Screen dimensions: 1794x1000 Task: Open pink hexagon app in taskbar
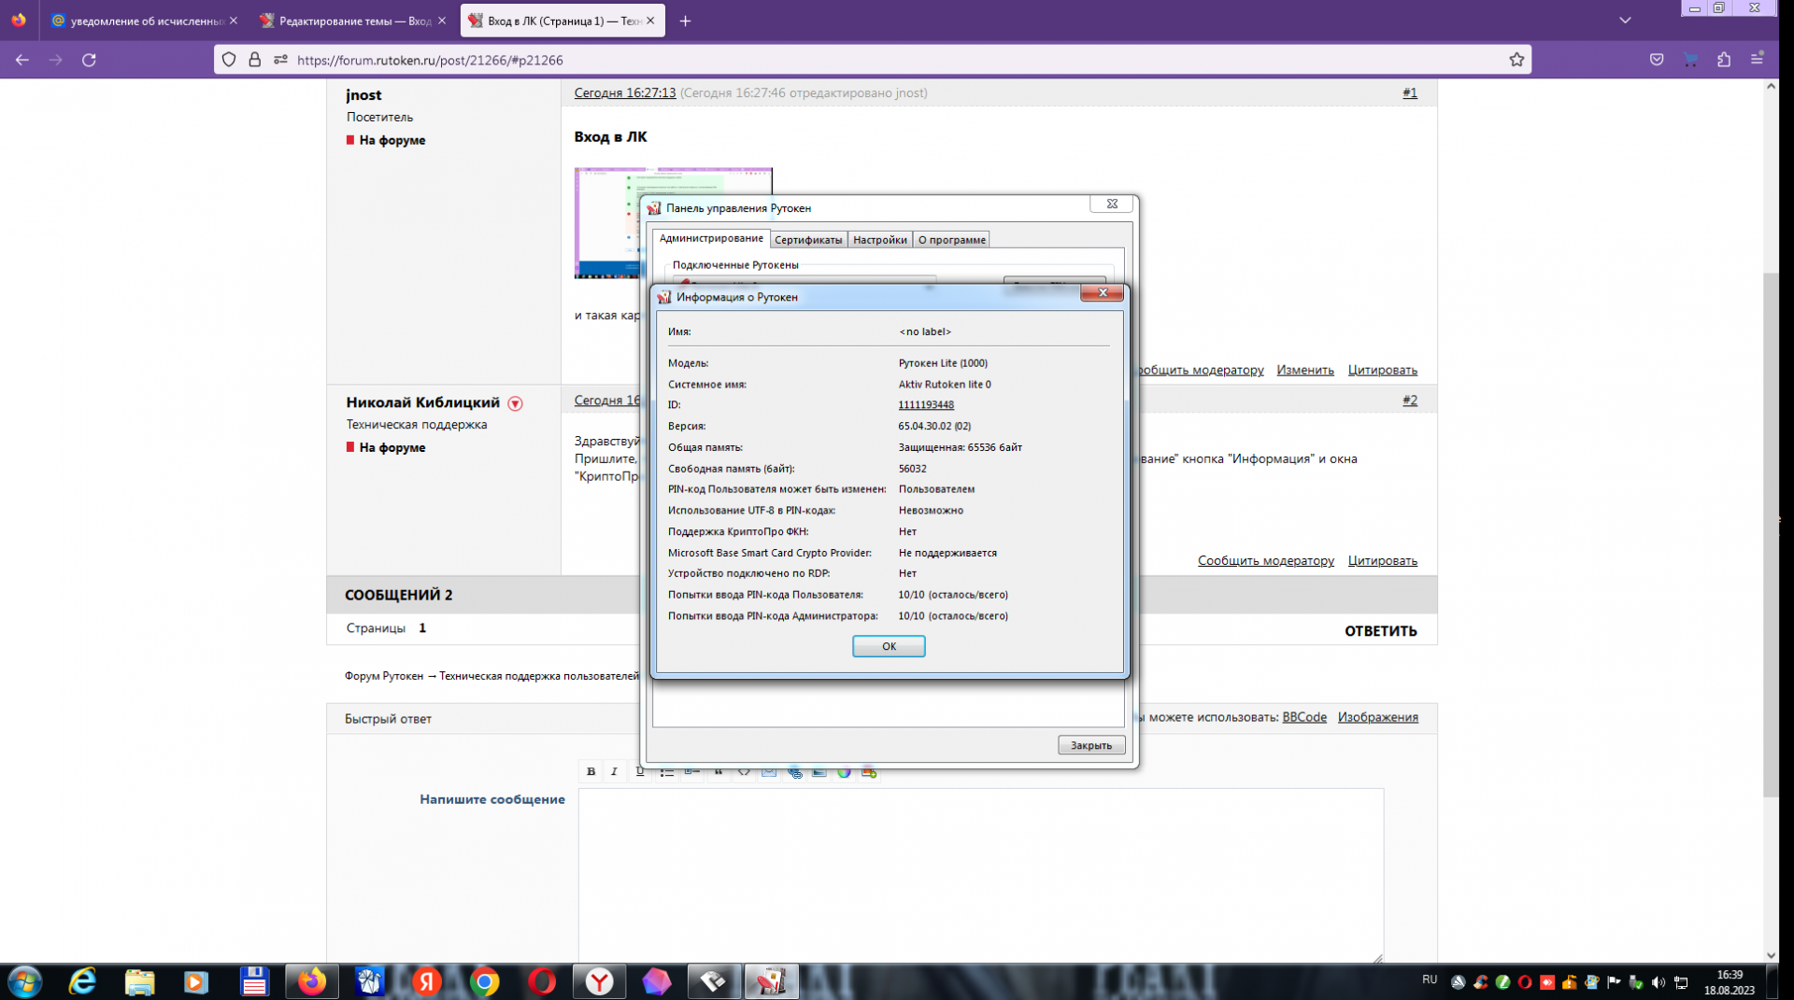point(656,981)
